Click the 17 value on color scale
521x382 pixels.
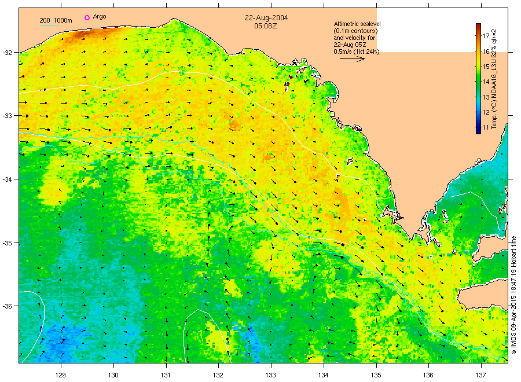tap(486, 36)
